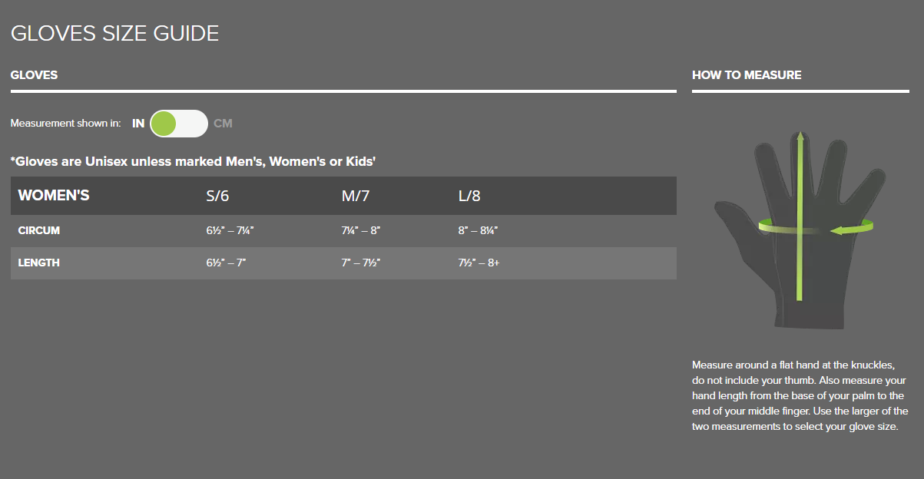Click the WOMEN'S table header

54,196
